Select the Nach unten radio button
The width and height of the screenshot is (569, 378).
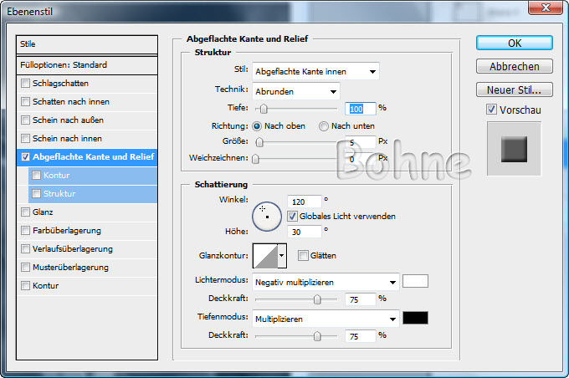[324, 125]
